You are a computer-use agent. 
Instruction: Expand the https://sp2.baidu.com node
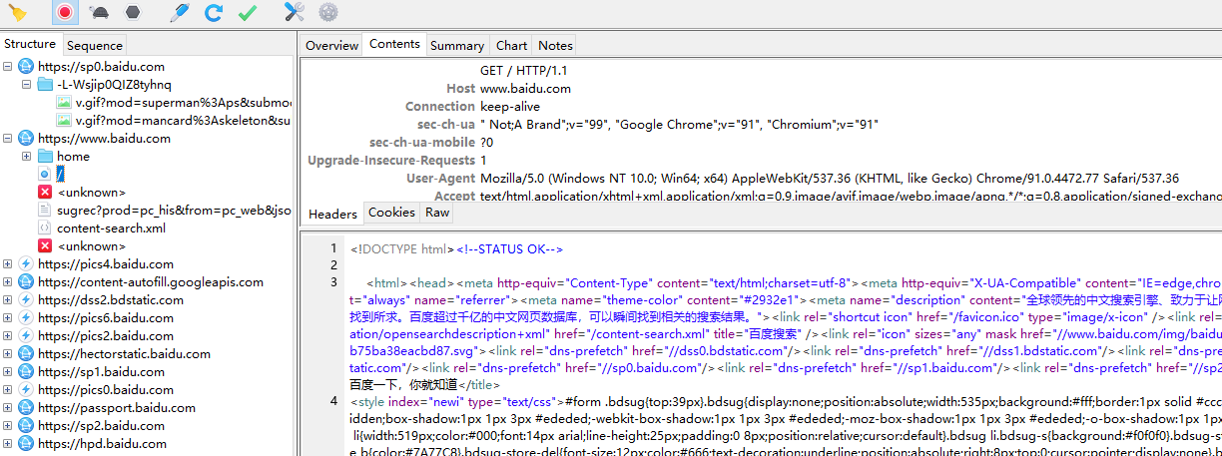tap(7, 426)
